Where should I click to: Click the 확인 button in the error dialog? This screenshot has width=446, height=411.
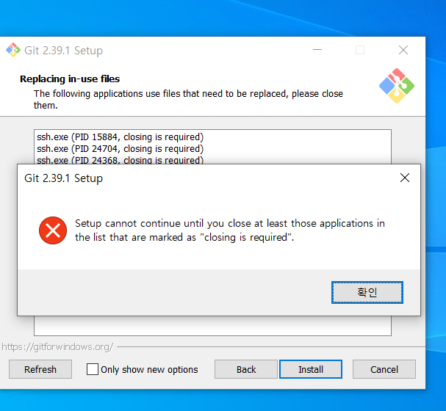[x=367, y=292]
